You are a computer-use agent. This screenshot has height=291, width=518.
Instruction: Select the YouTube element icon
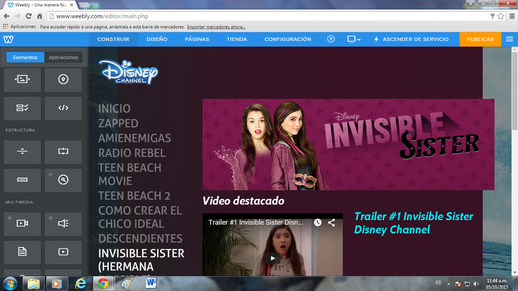click(63, 252)
